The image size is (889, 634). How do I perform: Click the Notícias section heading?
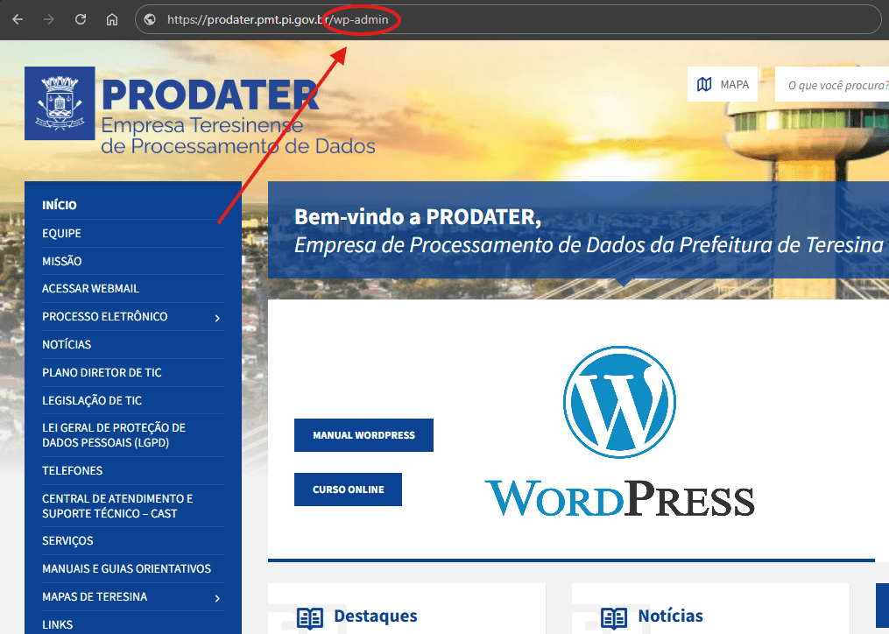tap(670, 616)
